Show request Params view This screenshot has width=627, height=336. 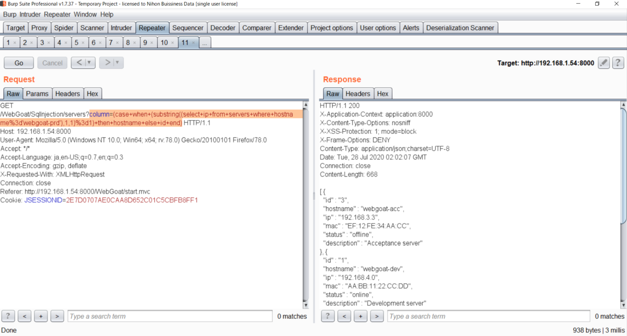tap(38, 94)
